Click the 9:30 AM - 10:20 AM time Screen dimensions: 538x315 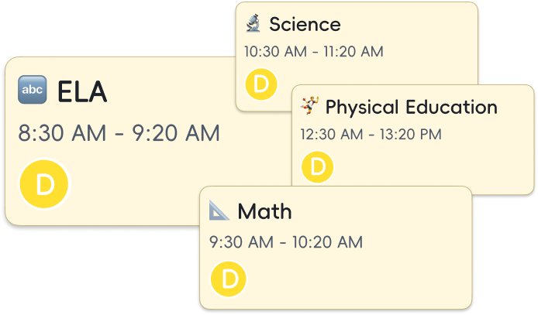point(286,242)
